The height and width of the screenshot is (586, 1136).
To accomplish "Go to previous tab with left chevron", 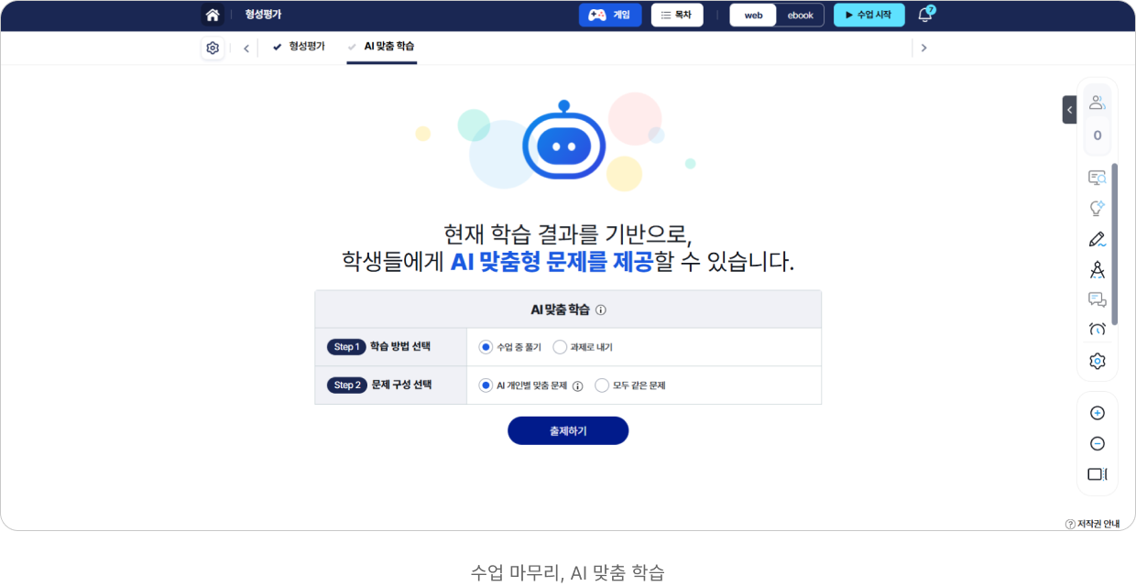I will (246, 49).
